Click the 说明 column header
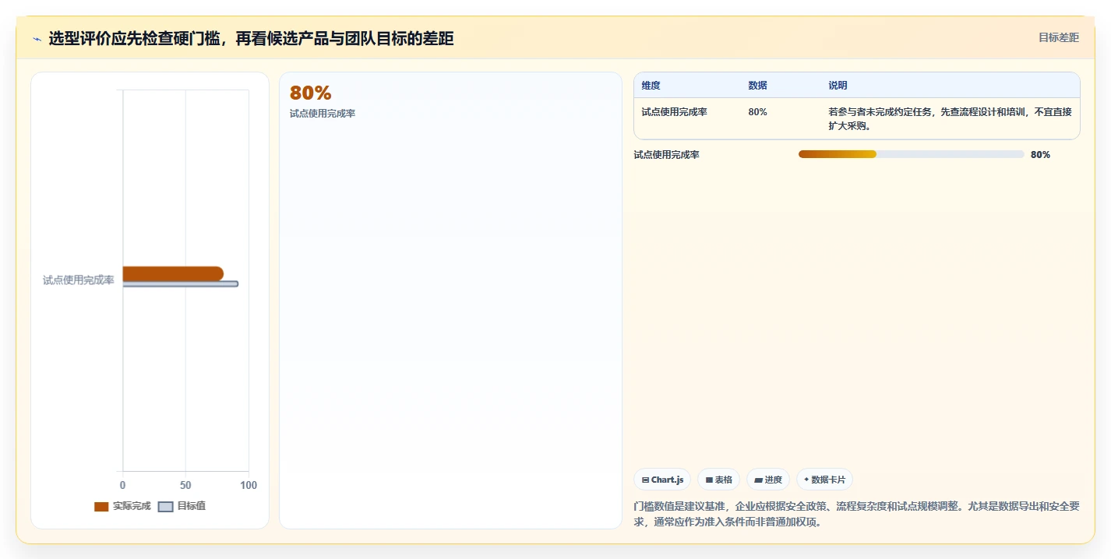Viewport: 1111px width, 559px height. pos(838,86)
